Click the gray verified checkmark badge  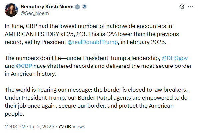[x=77, y=7]
